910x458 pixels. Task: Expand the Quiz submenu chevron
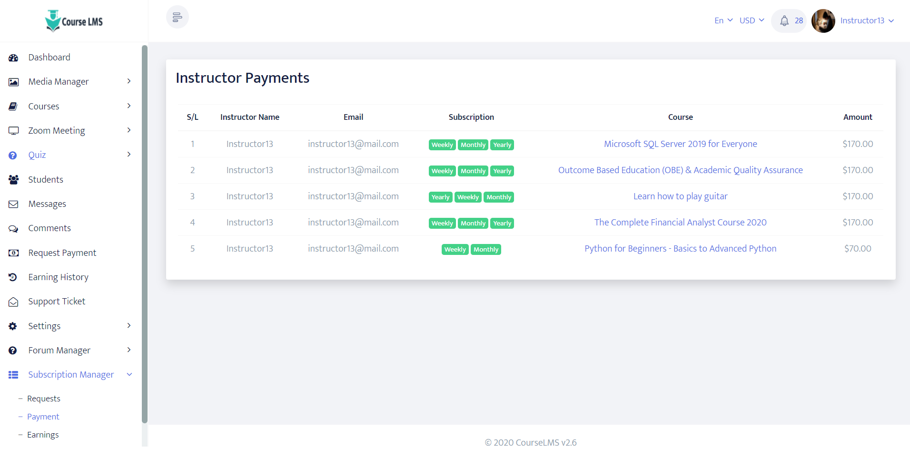(129, 155)
